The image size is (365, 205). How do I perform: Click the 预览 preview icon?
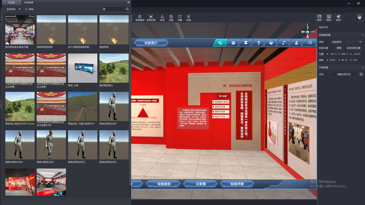pos(329,17)
